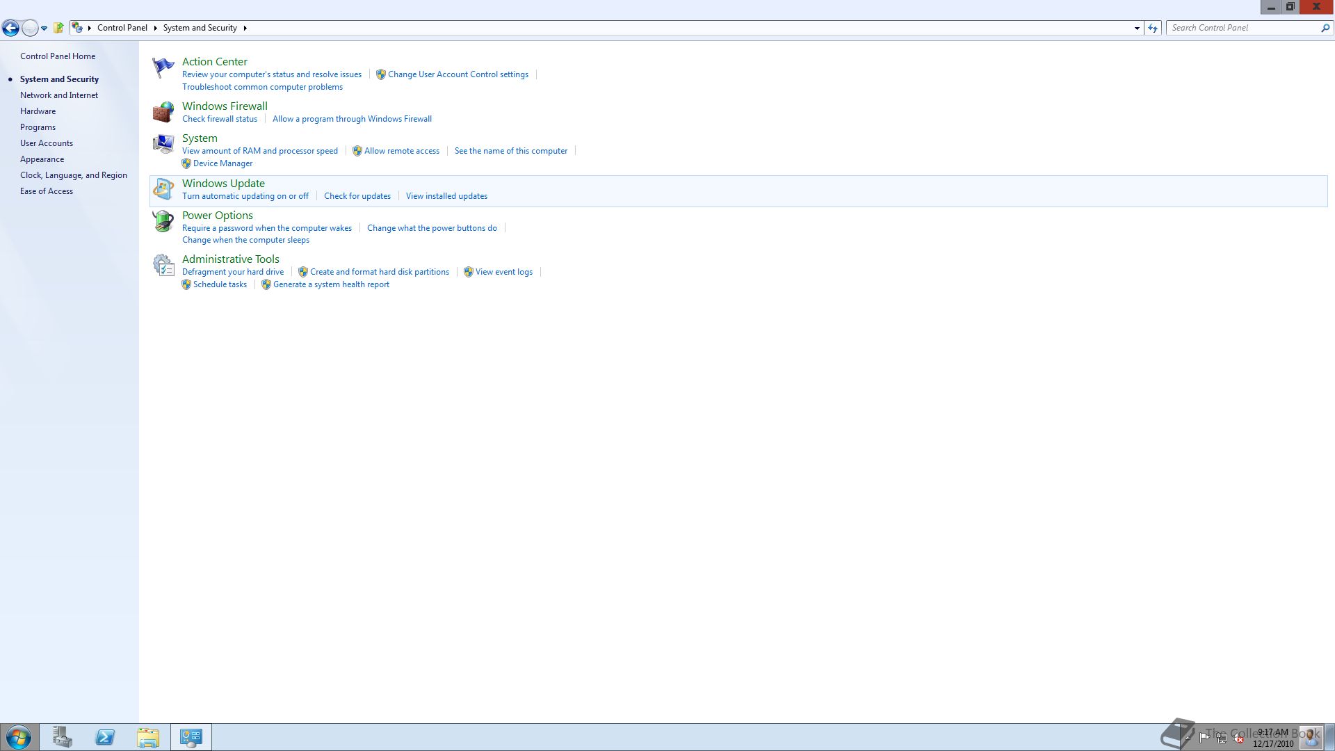1335x751 pixels.
Task: Click the System computer icon
Action: pos(163,144)
